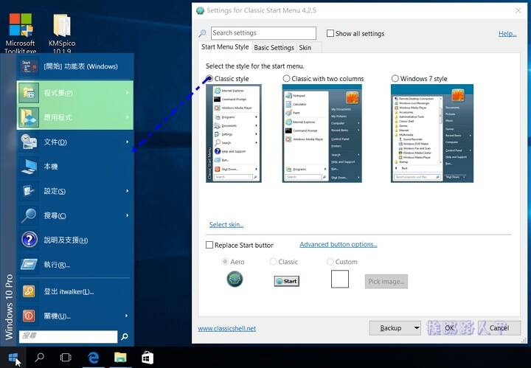Switch to the Skin tab
The width and height of the screenshot is (531, 368).
pyautogui.click(x=305, y=48)
